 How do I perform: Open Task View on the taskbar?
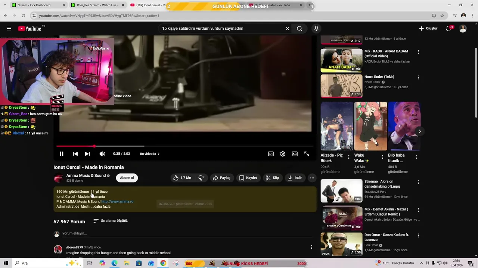click(x=90, y=263)
